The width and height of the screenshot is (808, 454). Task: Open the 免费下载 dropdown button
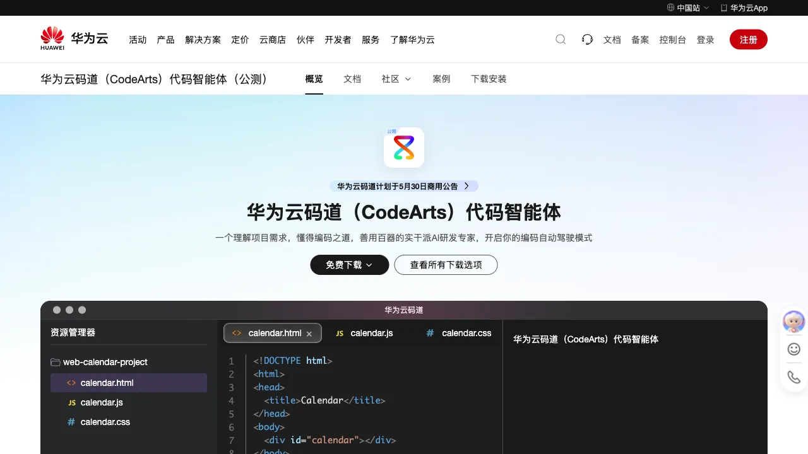coord(350,265)
